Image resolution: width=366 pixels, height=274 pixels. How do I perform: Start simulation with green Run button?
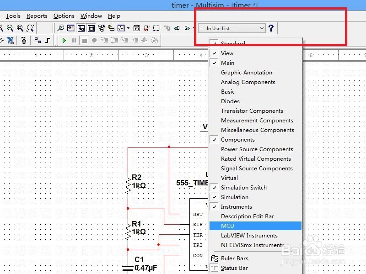tap(64, 41)
